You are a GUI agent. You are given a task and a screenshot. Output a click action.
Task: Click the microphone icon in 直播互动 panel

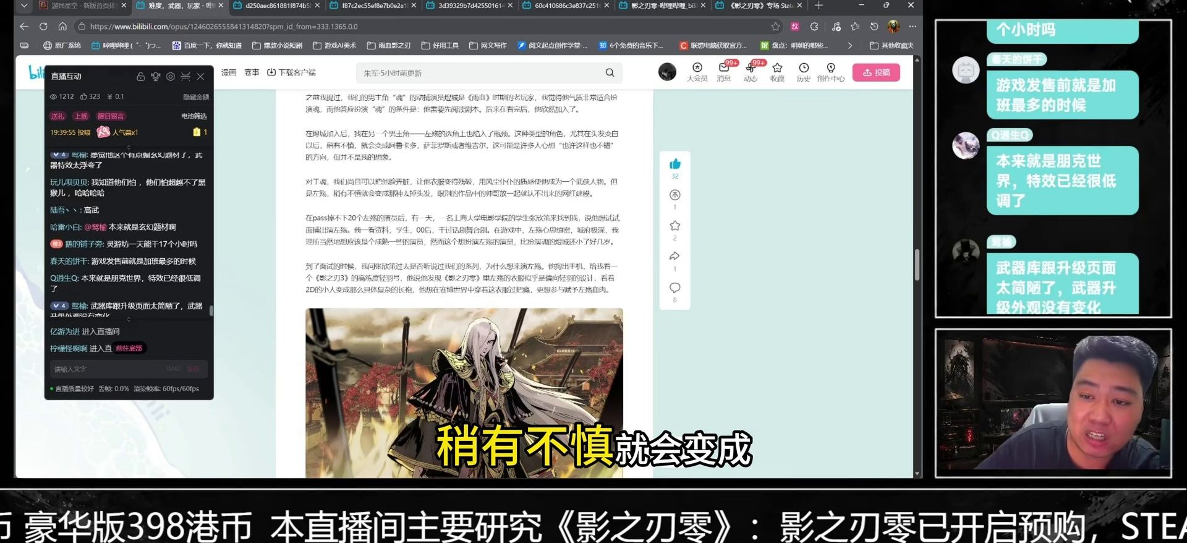(156, 77)
